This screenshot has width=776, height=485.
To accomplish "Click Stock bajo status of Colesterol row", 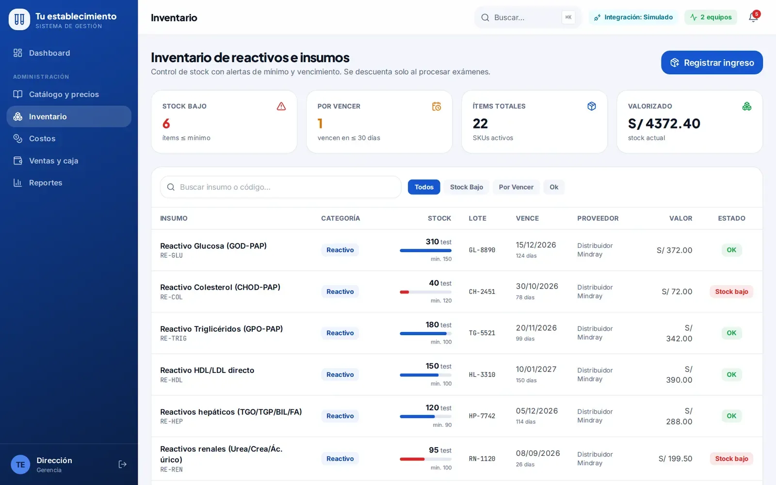I will click(731, 291).
